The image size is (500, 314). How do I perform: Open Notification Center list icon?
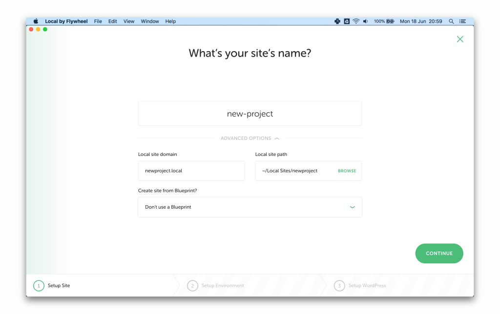click(462, 21)
